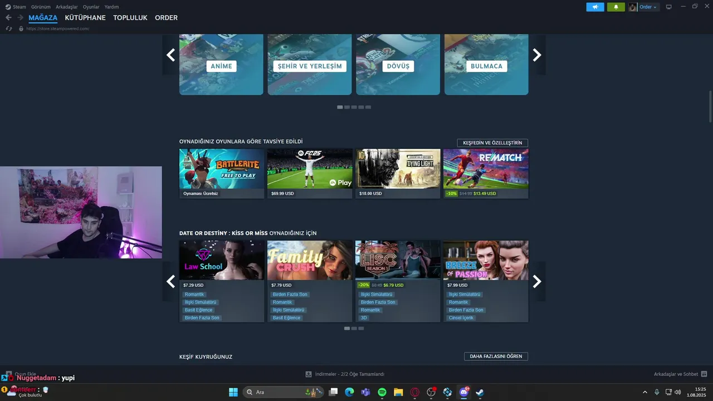Show next categories with the carousel right arrow
713x401 pixels.
click(x=537, y=55)
